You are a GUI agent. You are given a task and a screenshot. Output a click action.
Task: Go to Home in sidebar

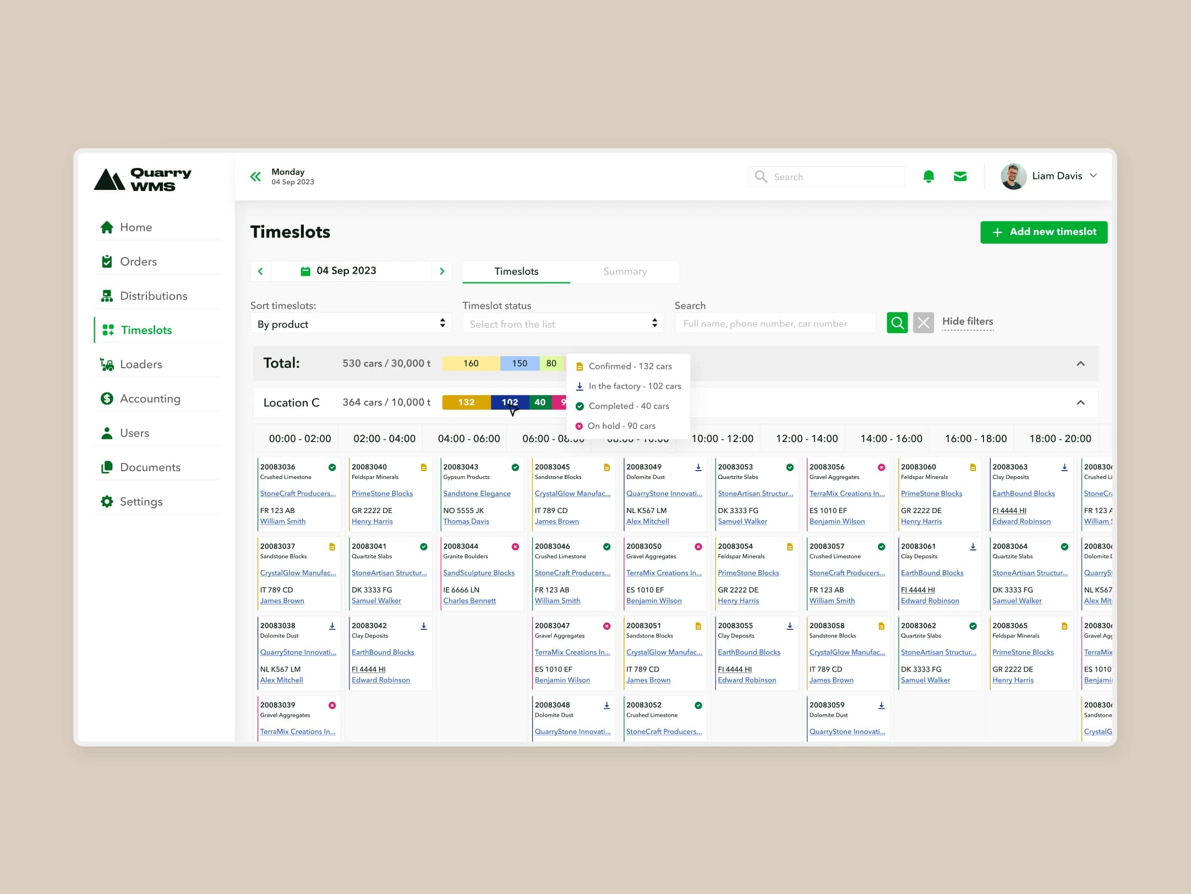tap(157, 227)
